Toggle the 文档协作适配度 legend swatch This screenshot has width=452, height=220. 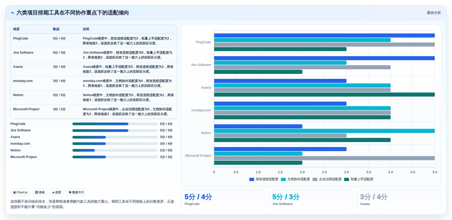[283, 179]
